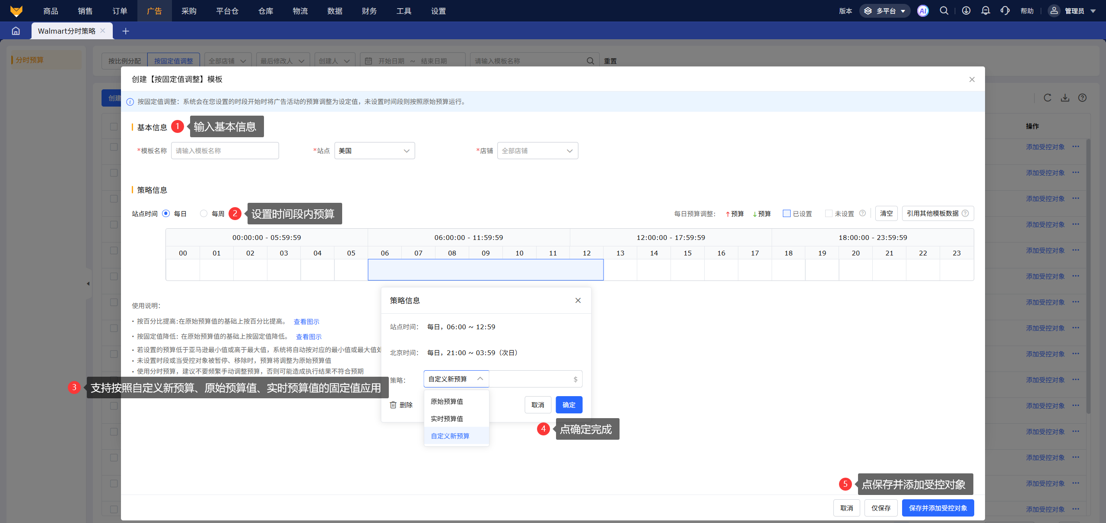Select the 每周 radio option
The height and width of the screenshot is (523, 1106).
click(204, 214)
